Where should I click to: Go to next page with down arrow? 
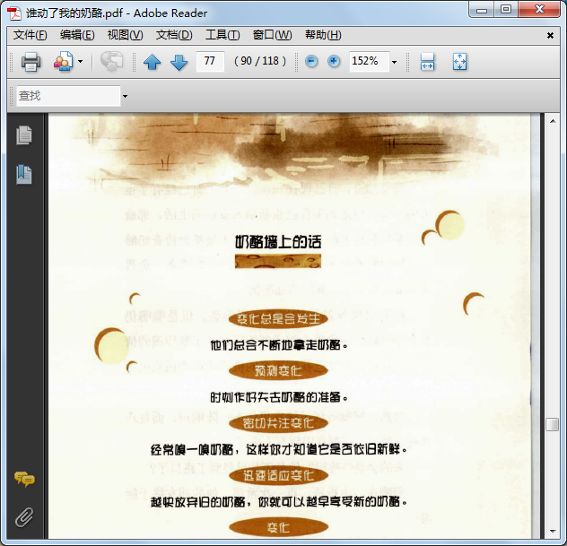179,62
